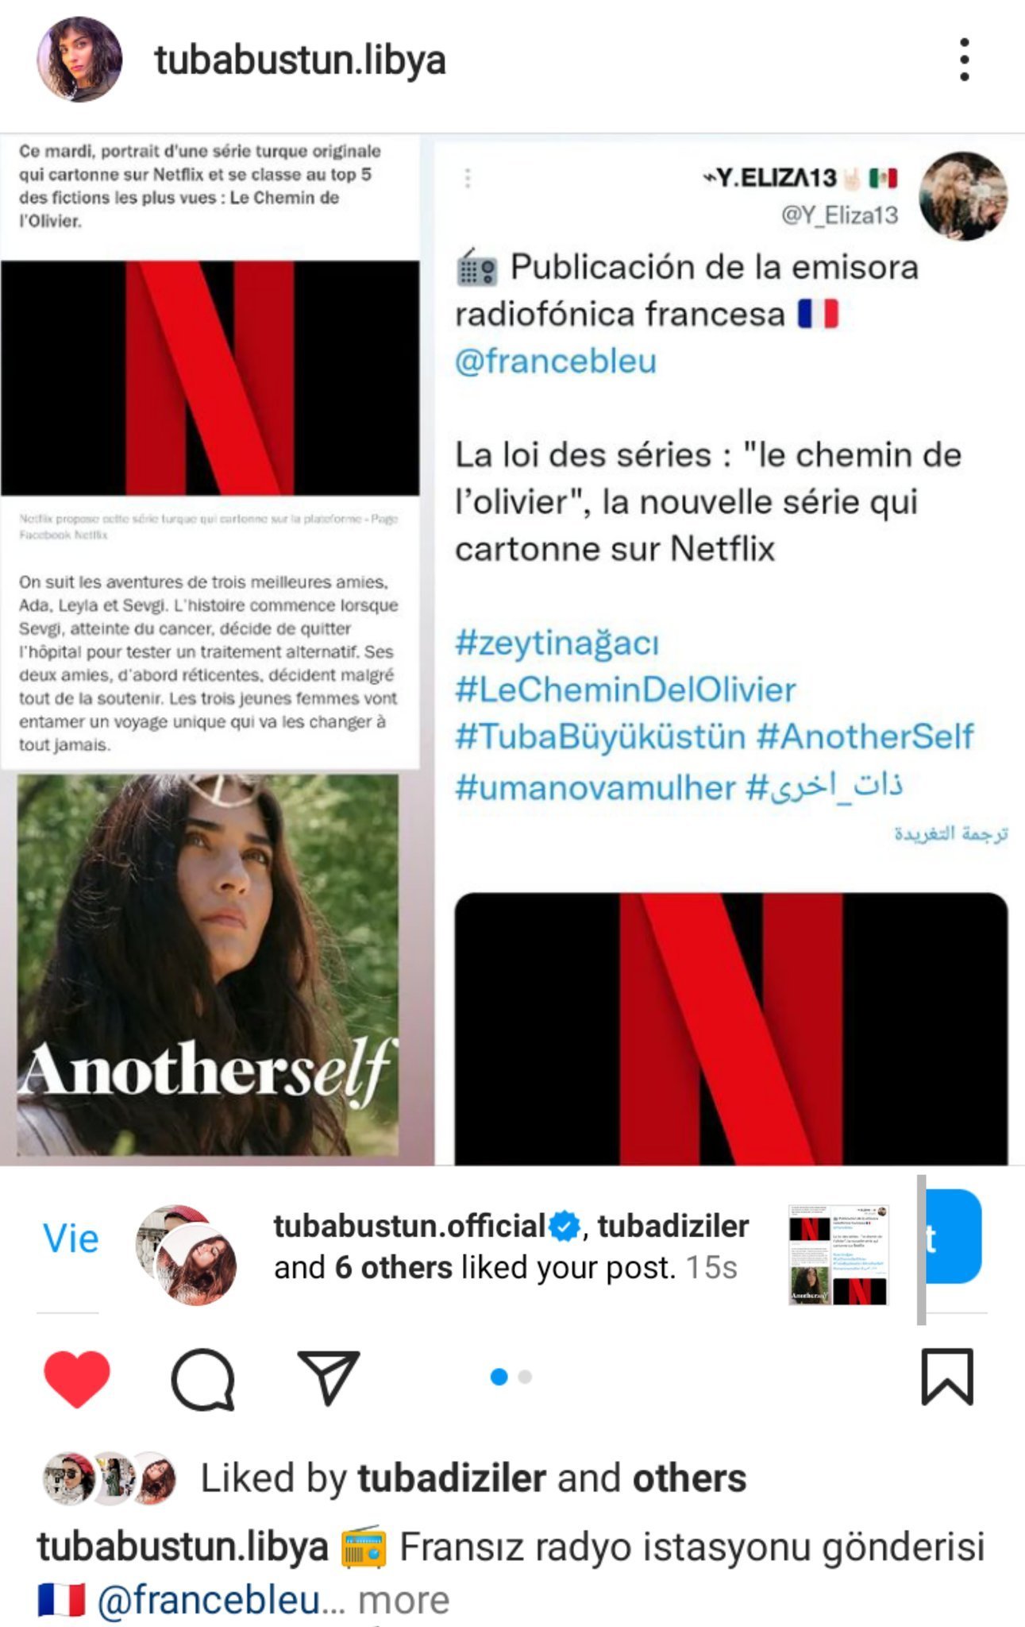The width and height of the screenshot is (1025, 1627).
Task: Tap the tubabustun.libya username header
Action: pyautogui.click(x=300, y=61)
